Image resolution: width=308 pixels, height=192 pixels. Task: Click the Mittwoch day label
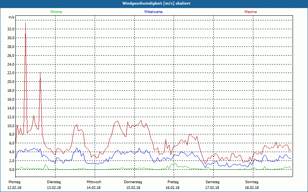[94, 182]
